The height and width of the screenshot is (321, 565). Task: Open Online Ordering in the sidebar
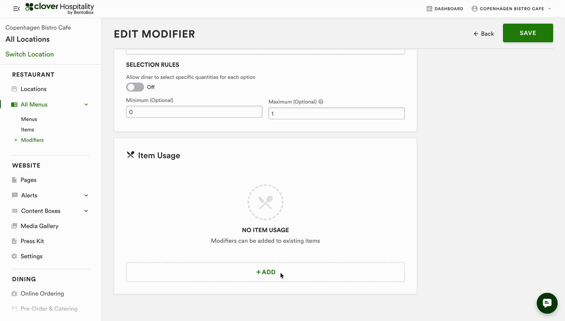[x=42, y=293]
